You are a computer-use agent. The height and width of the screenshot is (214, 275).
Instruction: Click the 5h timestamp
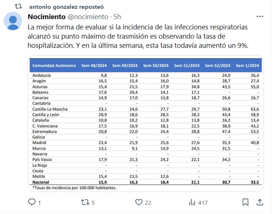[117, 17]
